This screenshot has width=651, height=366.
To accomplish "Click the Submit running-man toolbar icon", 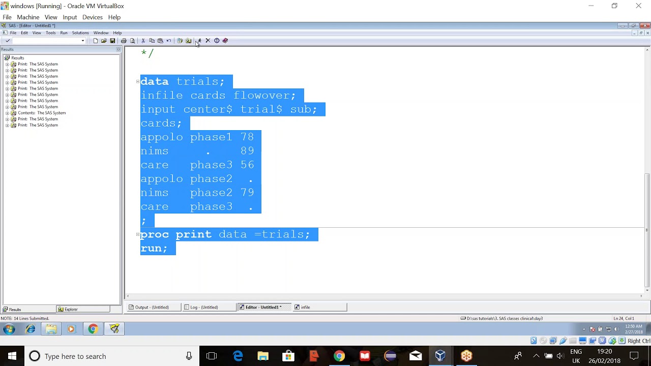I will (199, 41).
